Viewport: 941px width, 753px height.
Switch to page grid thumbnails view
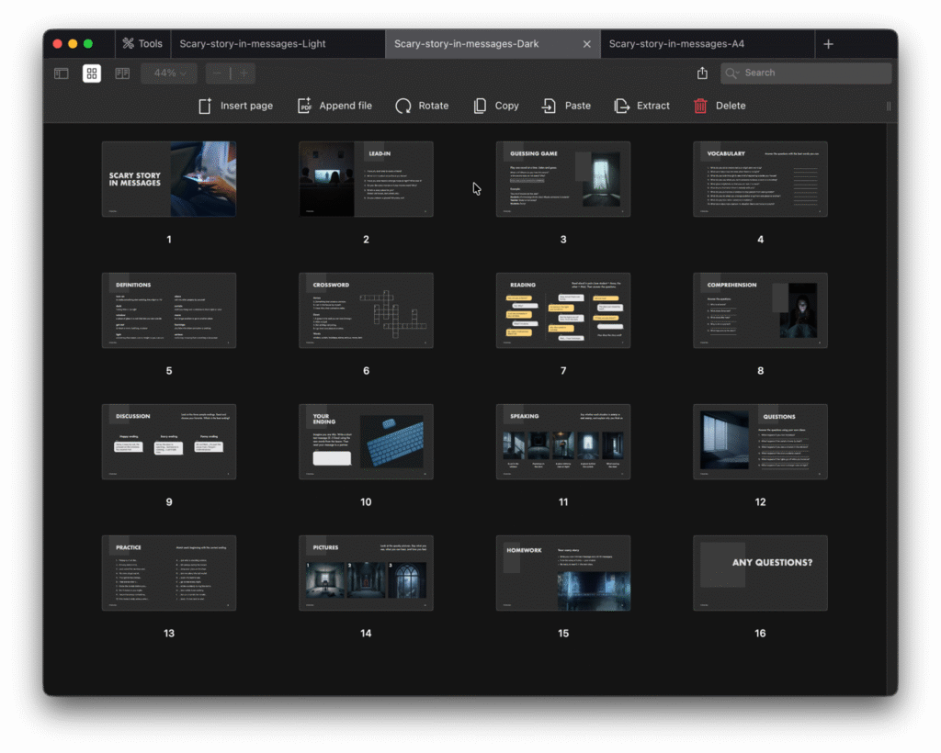(92, 73)
